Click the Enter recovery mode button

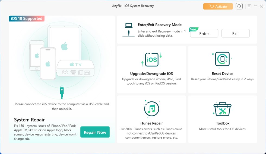click(x=204, y=33)
